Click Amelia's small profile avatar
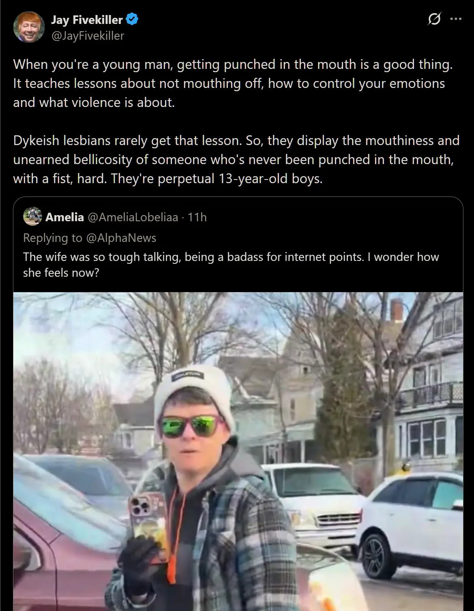The height and width of the screenshot is (611, 474). [32, 216]
